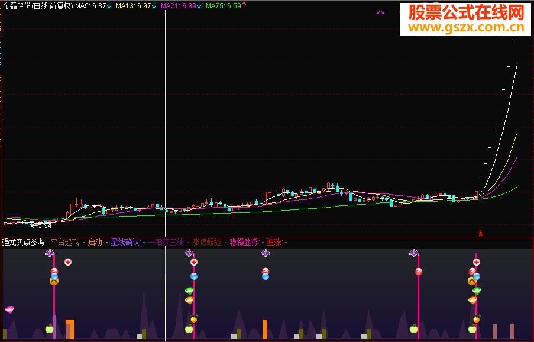Select the MA13: 6.97 label
The image size is (534, 342).
133,6
